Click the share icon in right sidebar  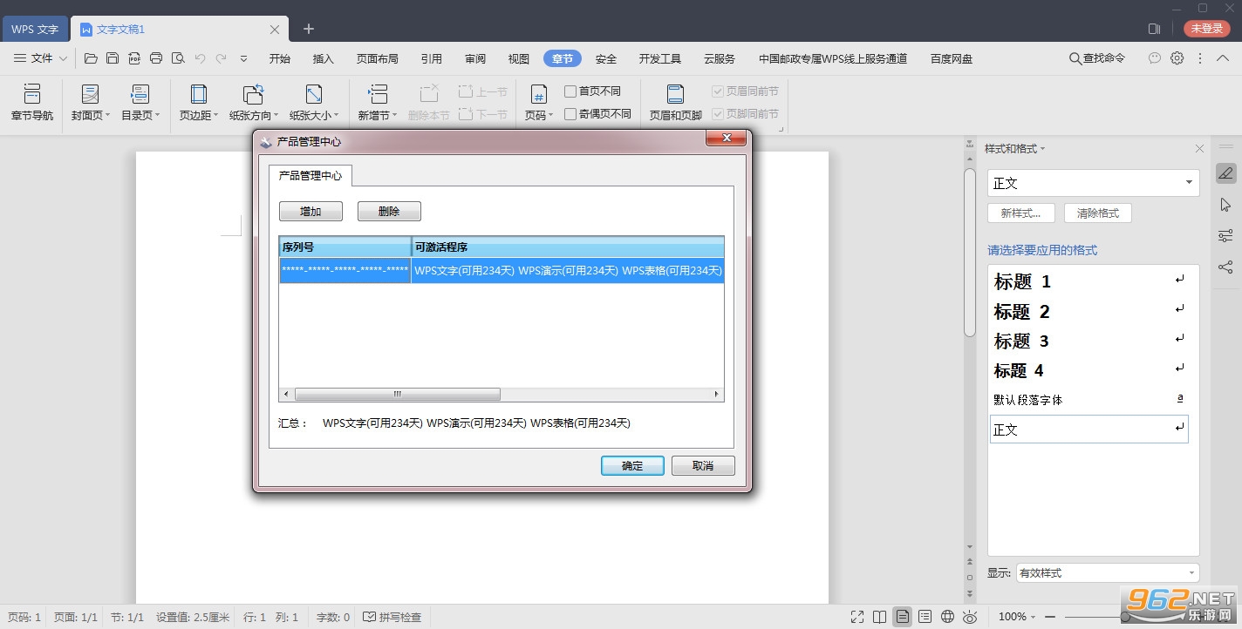(x=1225, y=267)
